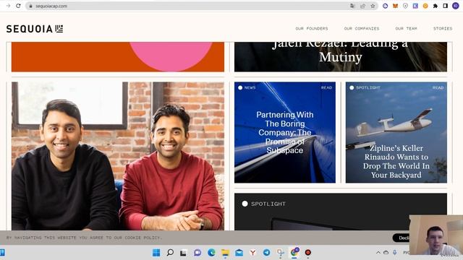Viewport: 463px width, 260px height.
Task: Open File Explorer from taskbar
Action: click(x=225, y=253)
